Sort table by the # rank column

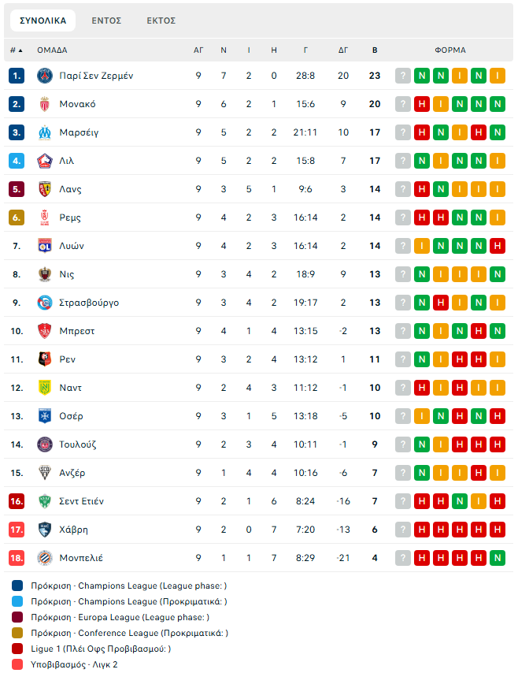(x=16, y=50)
